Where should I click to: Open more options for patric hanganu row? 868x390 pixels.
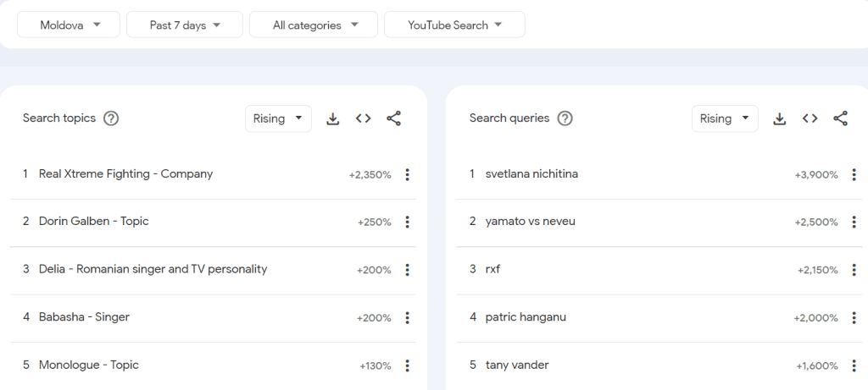[x=854, y=317]
